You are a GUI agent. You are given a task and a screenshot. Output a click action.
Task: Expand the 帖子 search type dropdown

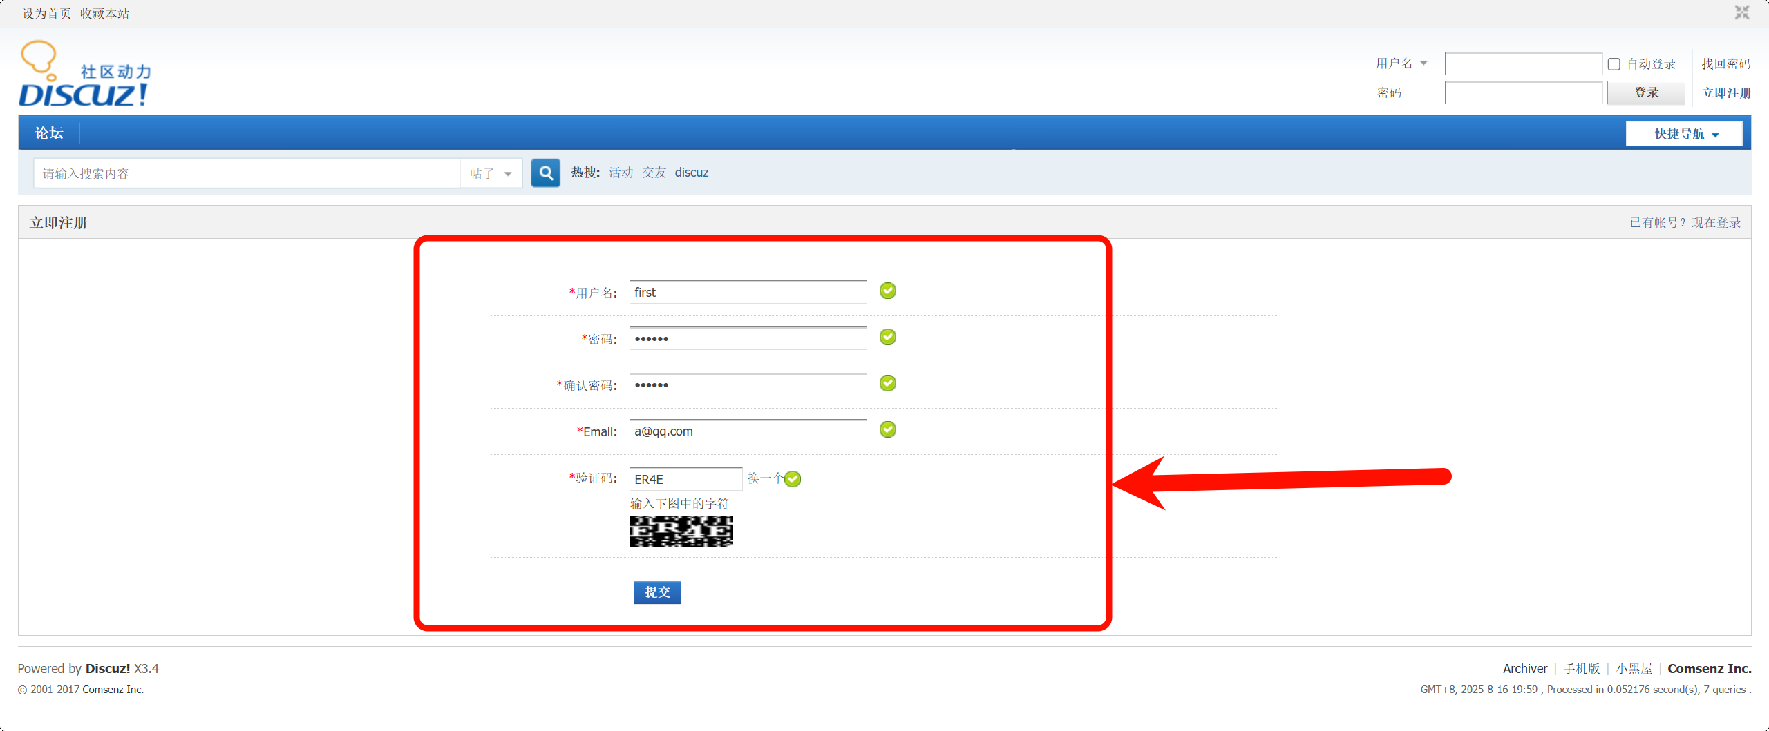[491, 173]
